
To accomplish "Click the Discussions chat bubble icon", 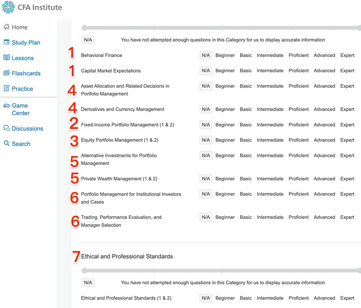I will 7,128.
